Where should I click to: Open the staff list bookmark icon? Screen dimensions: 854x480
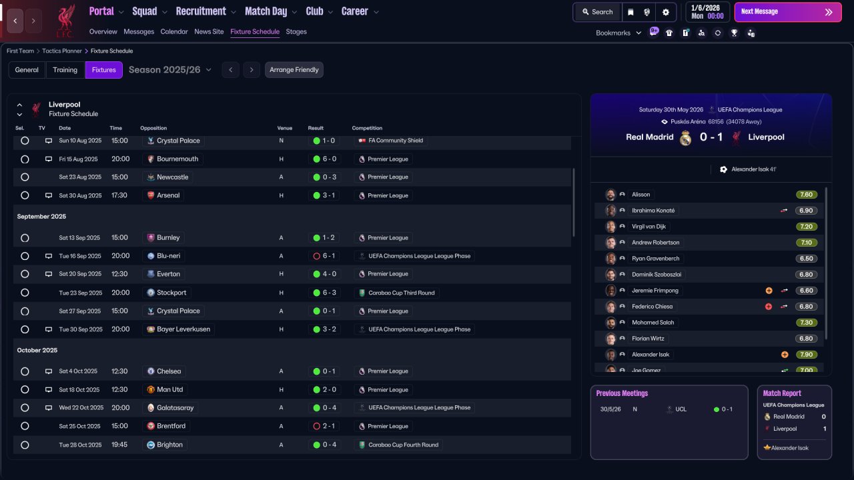tap(751, 33)
